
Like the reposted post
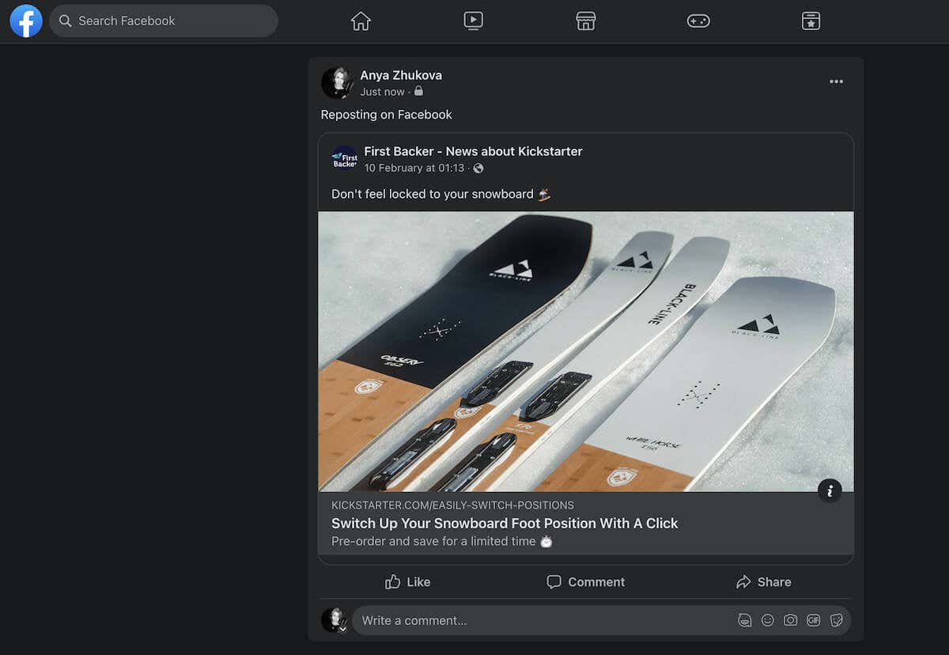(407, 581)
